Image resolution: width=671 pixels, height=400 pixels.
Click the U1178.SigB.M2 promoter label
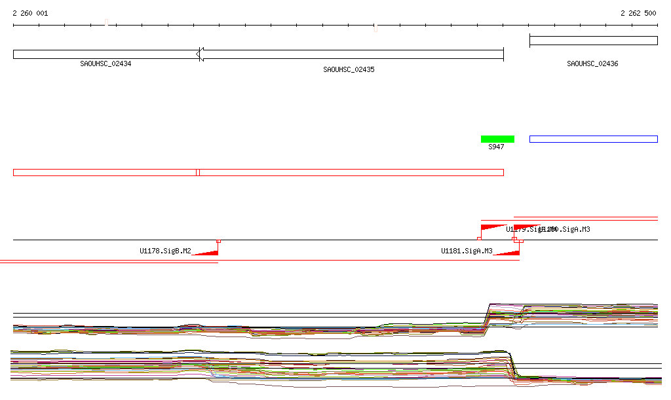pos(165,251)
